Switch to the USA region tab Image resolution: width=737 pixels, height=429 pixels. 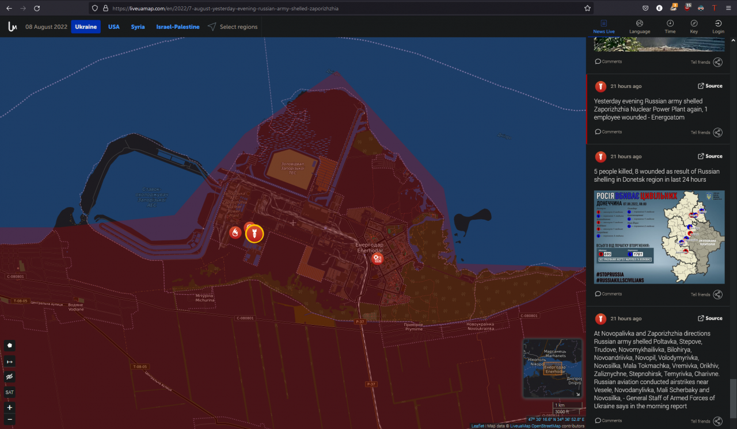(x=113, y=26)
